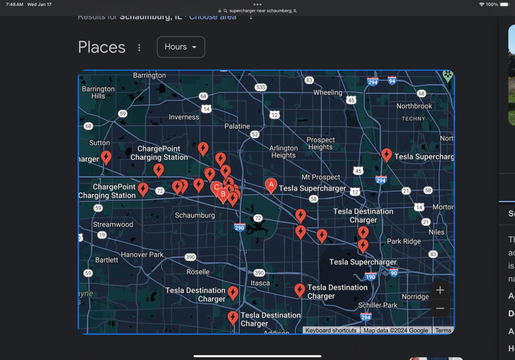This screenshot has width=515, height=360.
Task: Select map pin B marker
Action: point(223,195)
